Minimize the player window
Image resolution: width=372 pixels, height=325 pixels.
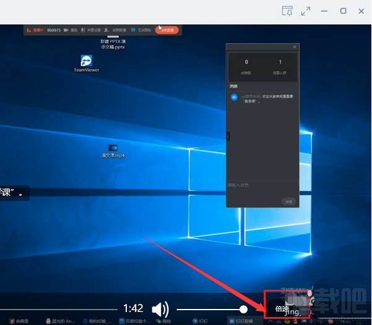pyautogui.click(x=324, y=11)
